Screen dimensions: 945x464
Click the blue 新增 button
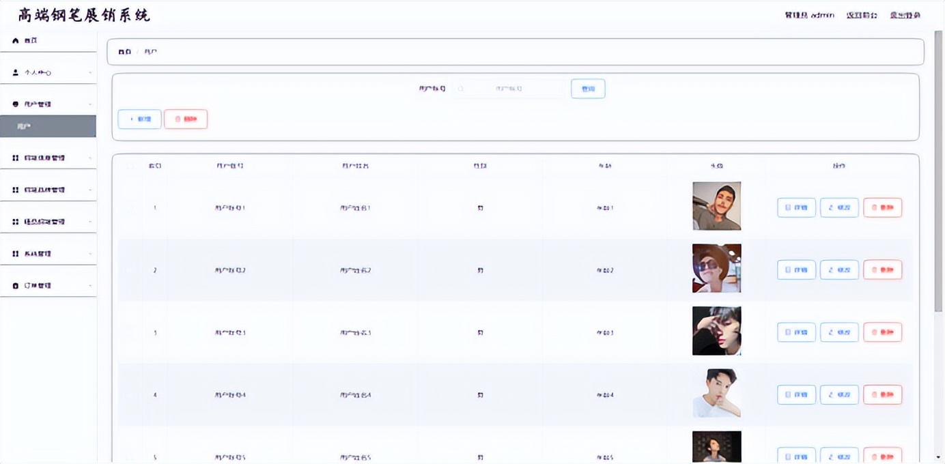[139, 119]
